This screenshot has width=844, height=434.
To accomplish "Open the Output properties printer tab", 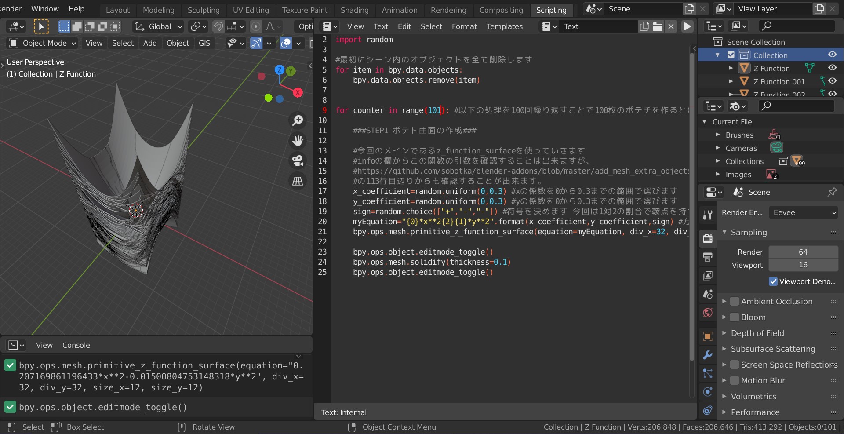I will coord(707,257).
